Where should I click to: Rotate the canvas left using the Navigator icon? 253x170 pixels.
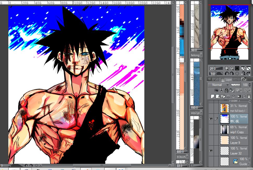[x=227, y=73]
